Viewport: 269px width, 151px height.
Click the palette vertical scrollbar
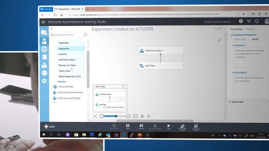tap(88, 69)
